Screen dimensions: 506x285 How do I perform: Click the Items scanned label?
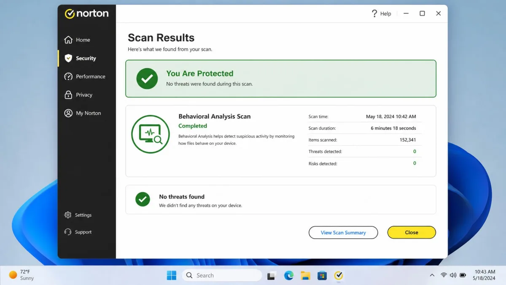323,140
